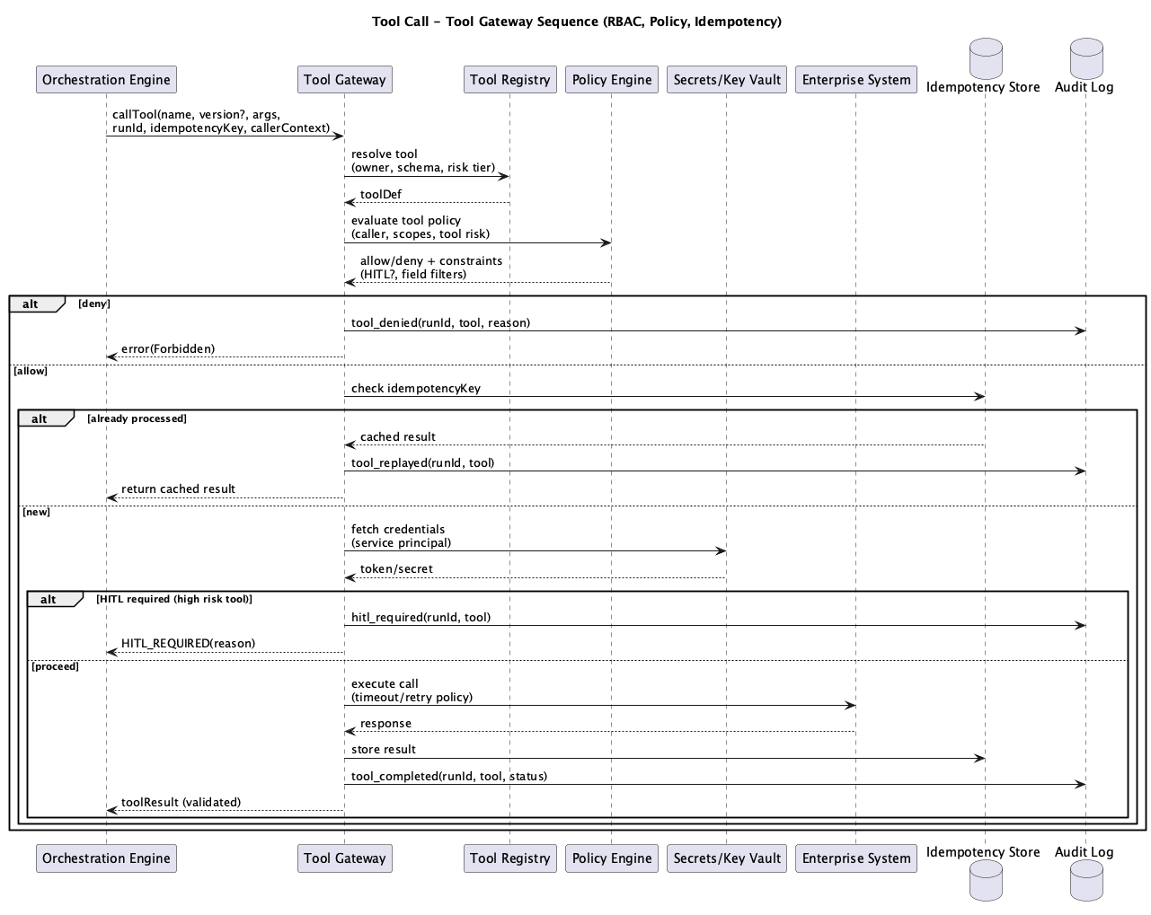The image size is (1151, 915).
Task: Select the Enterprise System participant header
Action: coord(855,79)
